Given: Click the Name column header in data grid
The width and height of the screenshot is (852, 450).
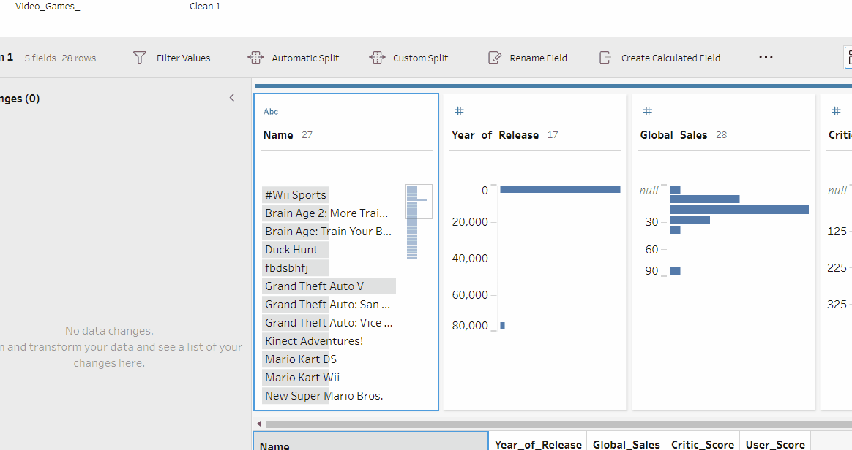Looking at the screenshot, I should 371,441.
